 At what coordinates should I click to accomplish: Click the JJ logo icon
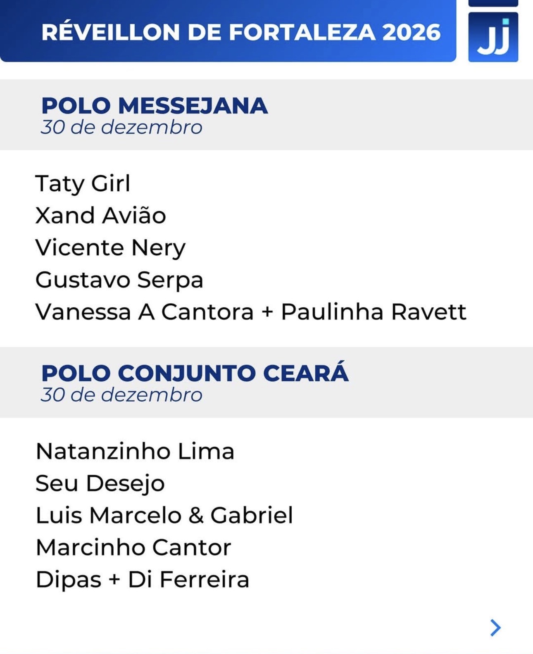[493, 37]
